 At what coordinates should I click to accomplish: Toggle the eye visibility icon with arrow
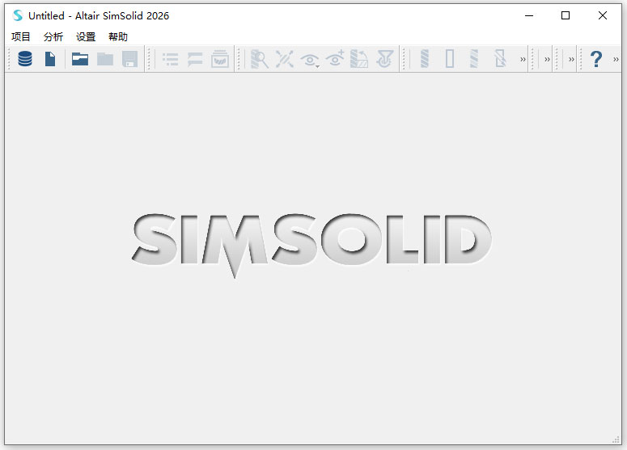click(x=310, y=60)
